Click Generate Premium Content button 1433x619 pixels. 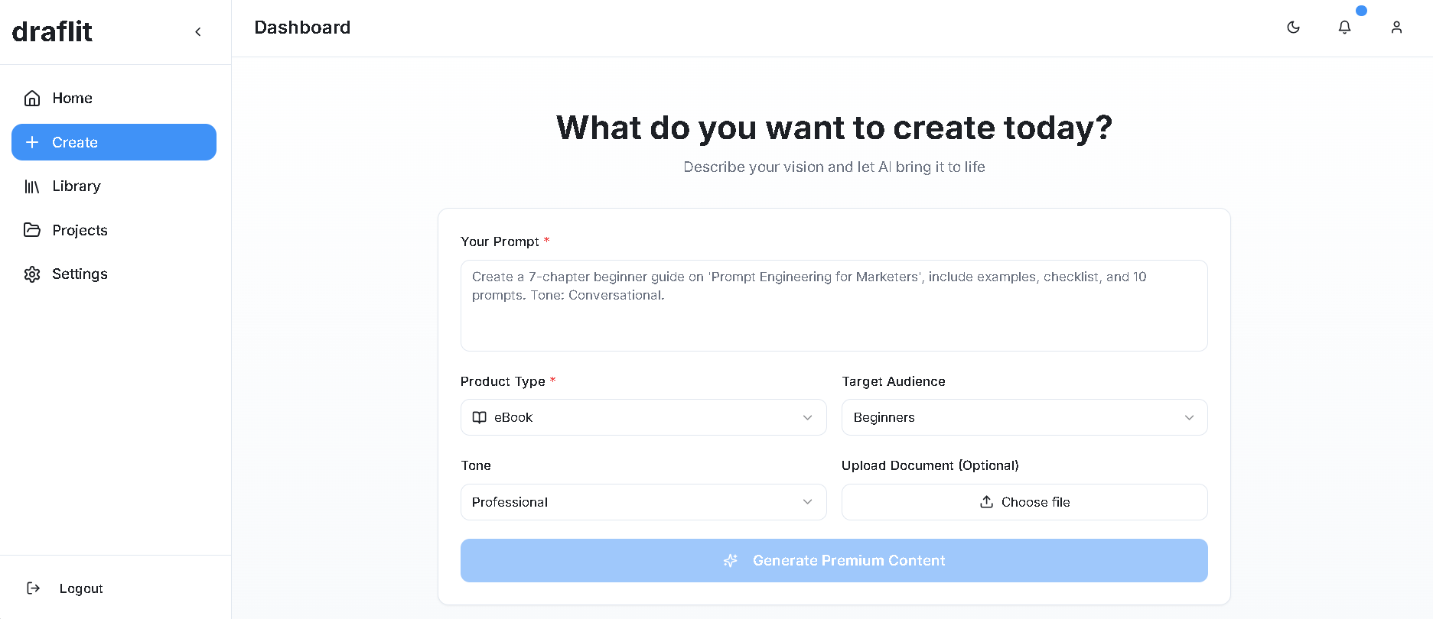click(x=834, y=560)
